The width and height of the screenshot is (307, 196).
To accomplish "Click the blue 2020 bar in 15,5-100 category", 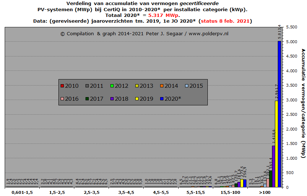I will (x=245, y=183).
